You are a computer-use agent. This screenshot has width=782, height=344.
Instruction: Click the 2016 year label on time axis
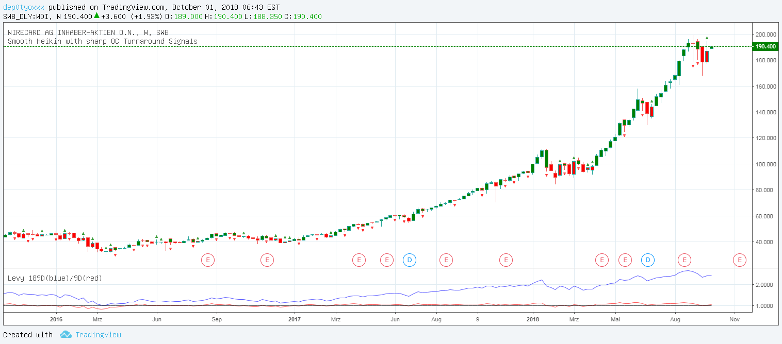pos(56,319)
